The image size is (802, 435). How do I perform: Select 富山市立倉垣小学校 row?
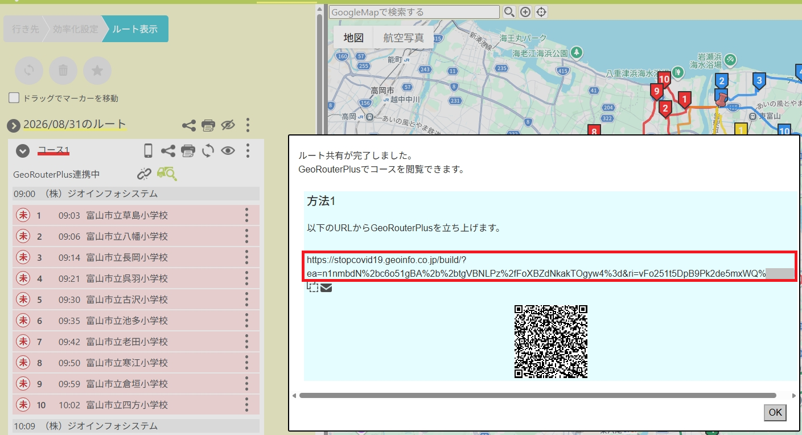135,384
